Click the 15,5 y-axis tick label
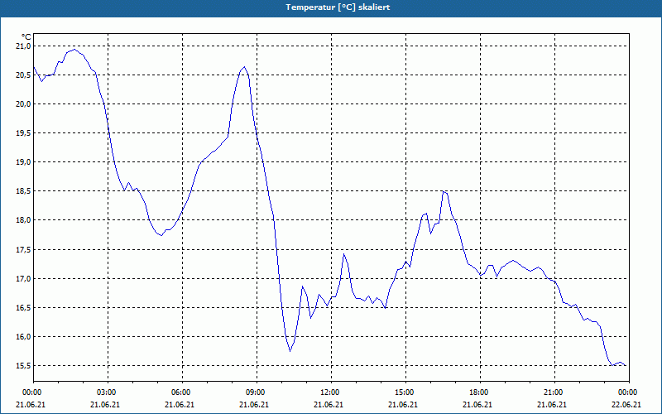The image size is (662, 414). click(24, 366)
